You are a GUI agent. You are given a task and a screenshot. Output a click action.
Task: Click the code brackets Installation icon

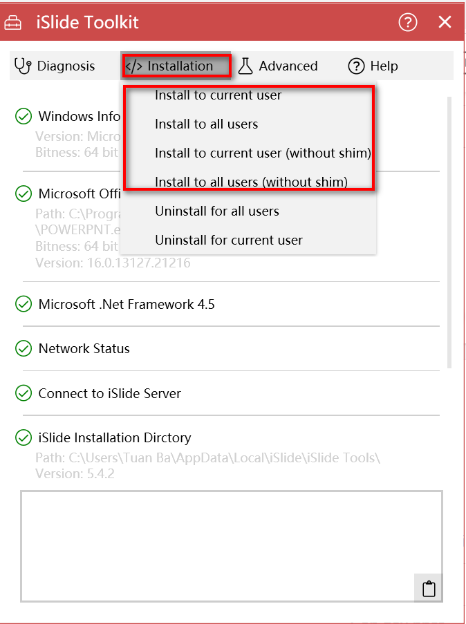tap(133, 66)
